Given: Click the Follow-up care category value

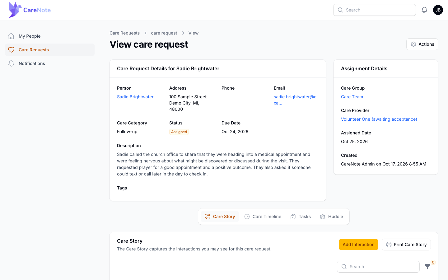Looking at the screenshot, I should point(127,132).
